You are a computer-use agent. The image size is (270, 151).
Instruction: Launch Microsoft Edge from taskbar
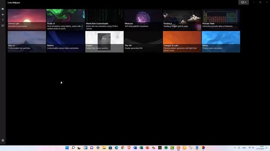pos(116,148)
